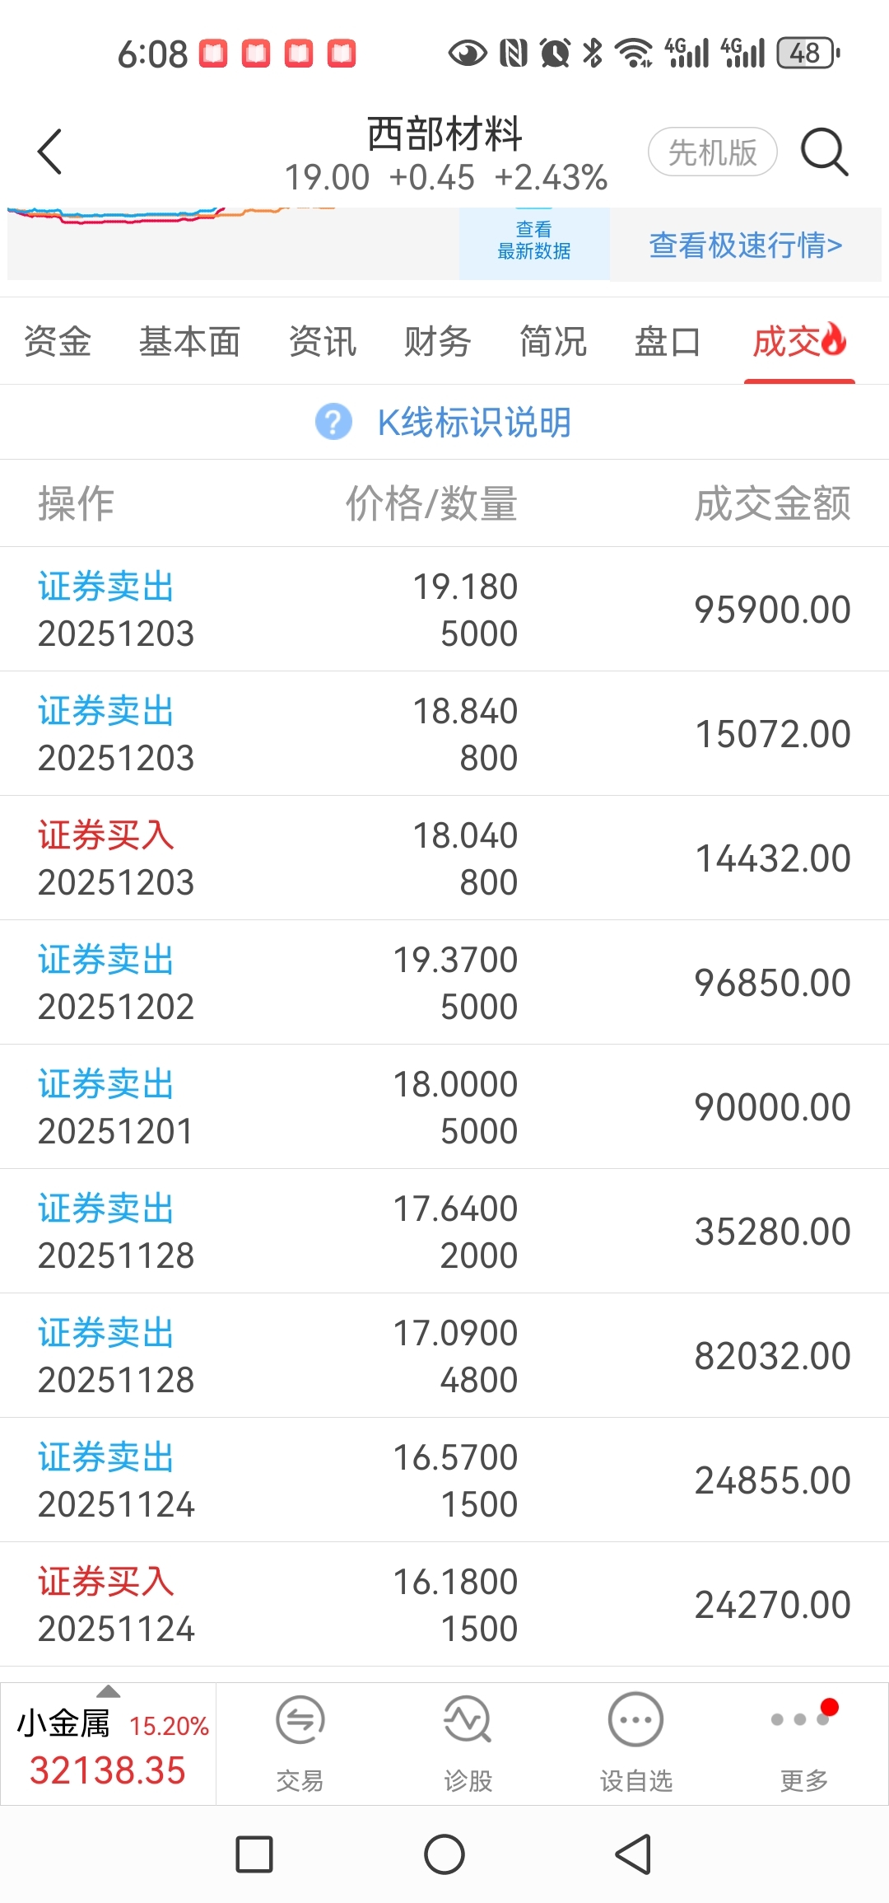Switch to the 资金 tab
The image size is (889, 1903).
58,341
